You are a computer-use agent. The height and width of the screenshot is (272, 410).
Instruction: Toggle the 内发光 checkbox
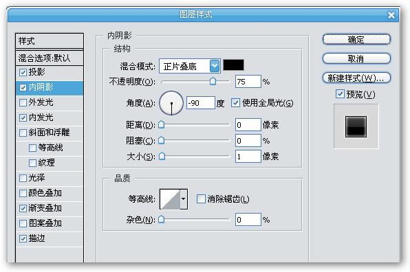(x=23, y=117)
